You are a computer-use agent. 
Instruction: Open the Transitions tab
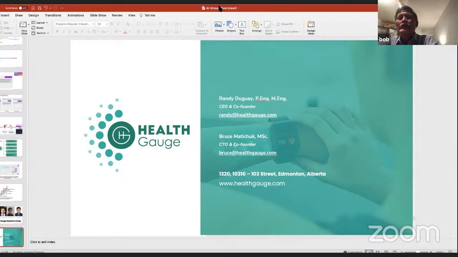click(x=53, y=15)
